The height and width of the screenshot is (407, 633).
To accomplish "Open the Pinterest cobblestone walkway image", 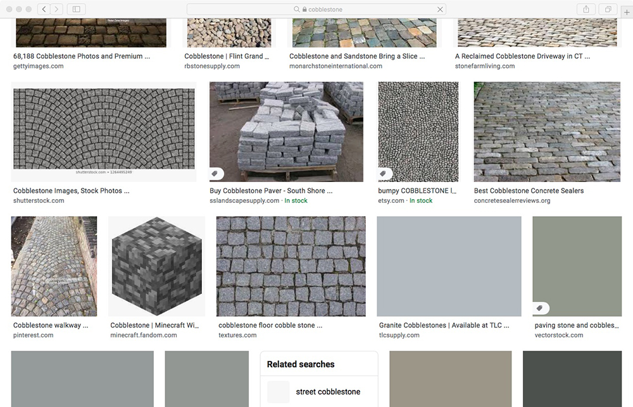I will click(54, 266).
